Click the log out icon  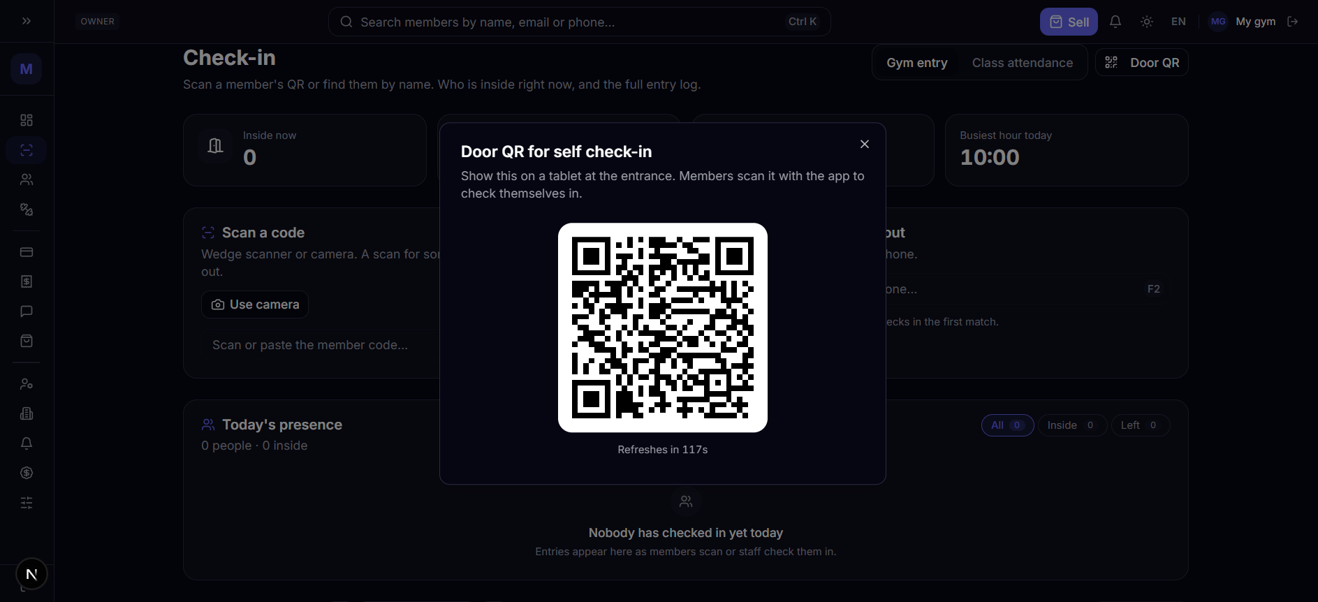point(1293,22)
